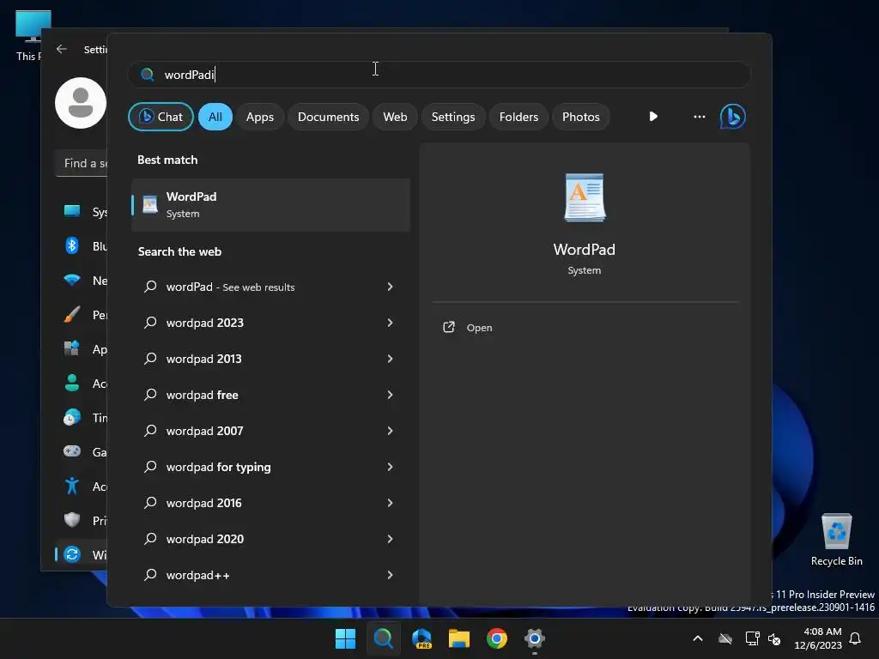
Task: Click the search magnifier icon in search box
Action: coord(148,75)
